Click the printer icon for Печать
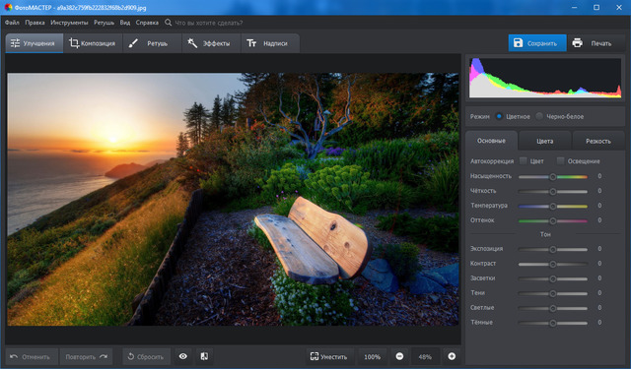Viewport: 631px width, 369px height. (577, 43)
